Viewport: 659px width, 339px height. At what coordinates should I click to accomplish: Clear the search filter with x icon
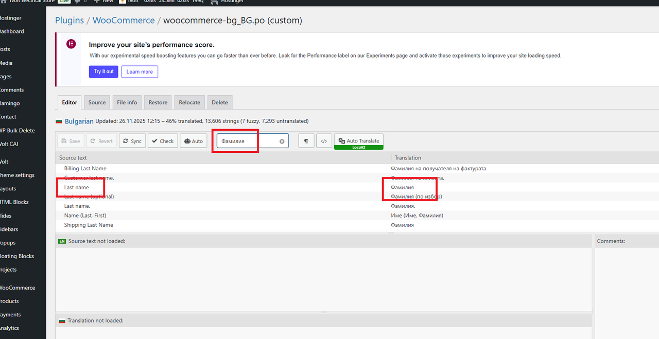282,141
